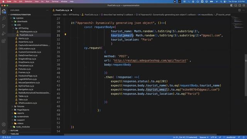Open macOS Control Center icon
This screenshot has width=247, height=139.
225,2
